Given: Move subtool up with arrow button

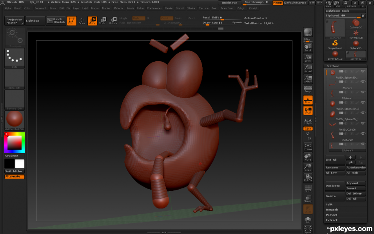Looking at the screenshot, I should click(350, 157).
